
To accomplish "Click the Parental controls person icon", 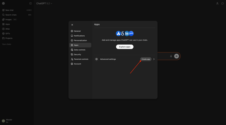I will [72, 59].
